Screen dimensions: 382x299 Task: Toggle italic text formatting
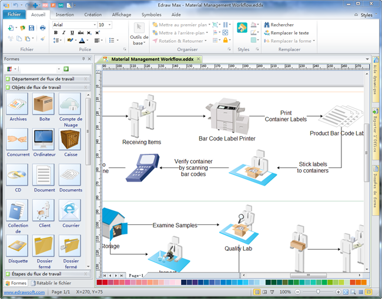coord(63,33)
